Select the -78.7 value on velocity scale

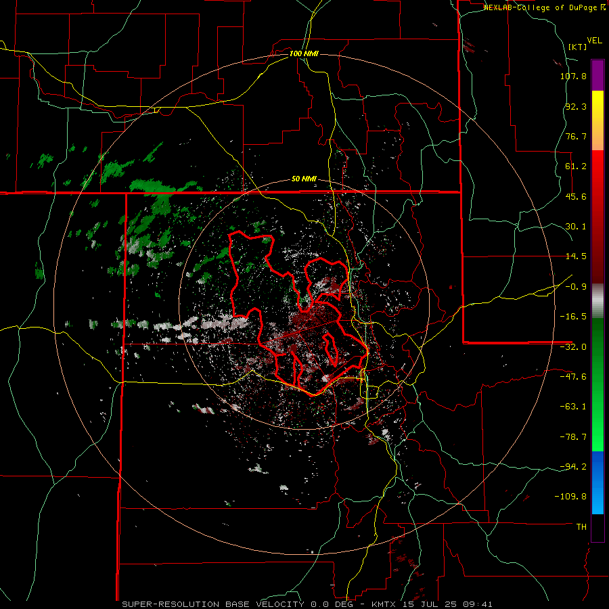(573, 437)
